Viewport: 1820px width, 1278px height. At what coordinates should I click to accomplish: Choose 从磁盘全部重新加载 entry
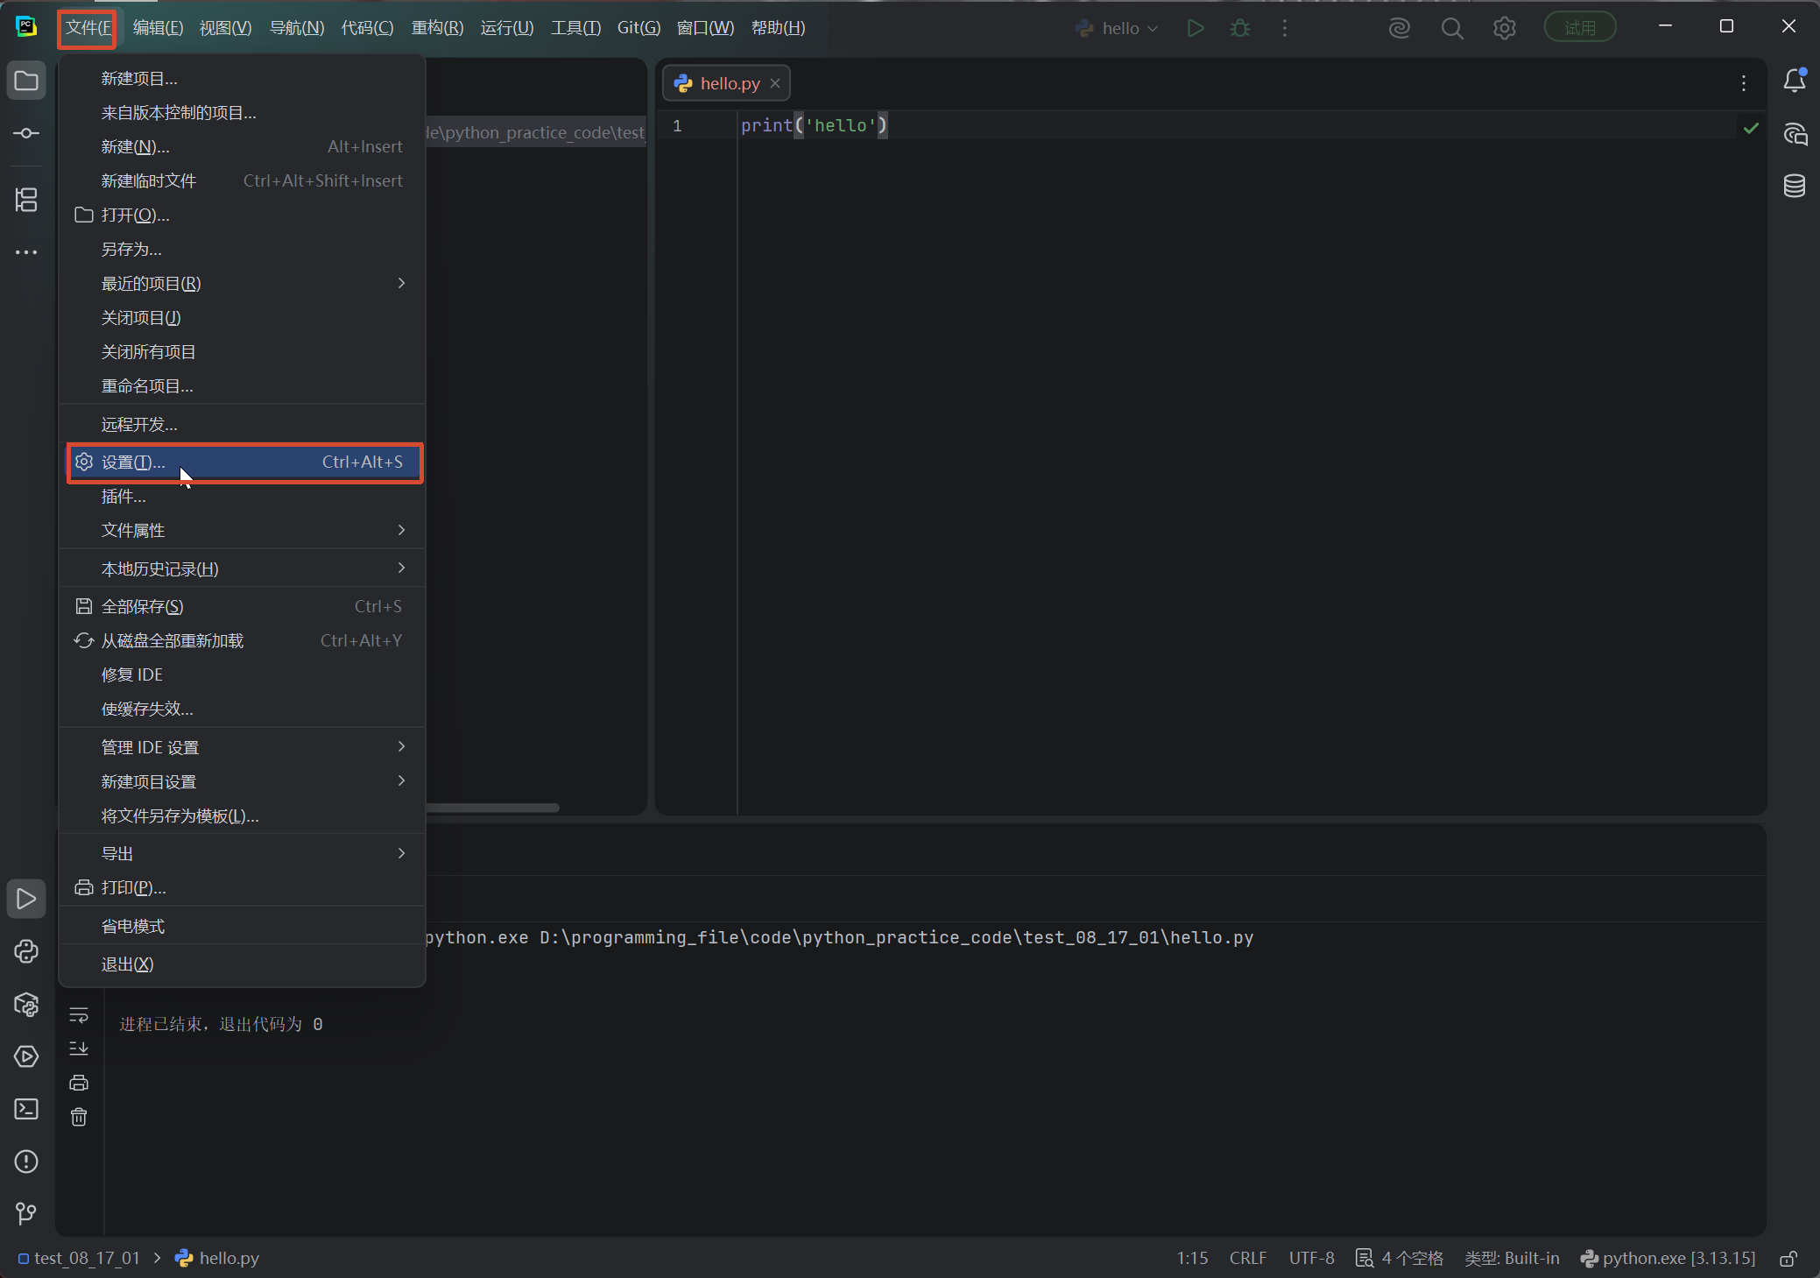pos(242,640)
